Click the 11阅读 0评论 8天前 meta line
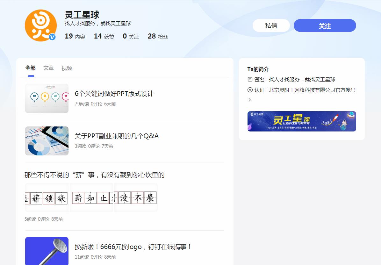The height and width of the screenshot is (265, 381). point(95,257)
